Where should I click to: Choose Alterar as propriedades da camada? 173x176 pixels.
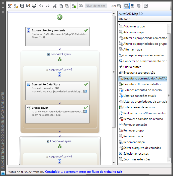tap(143, 38)
